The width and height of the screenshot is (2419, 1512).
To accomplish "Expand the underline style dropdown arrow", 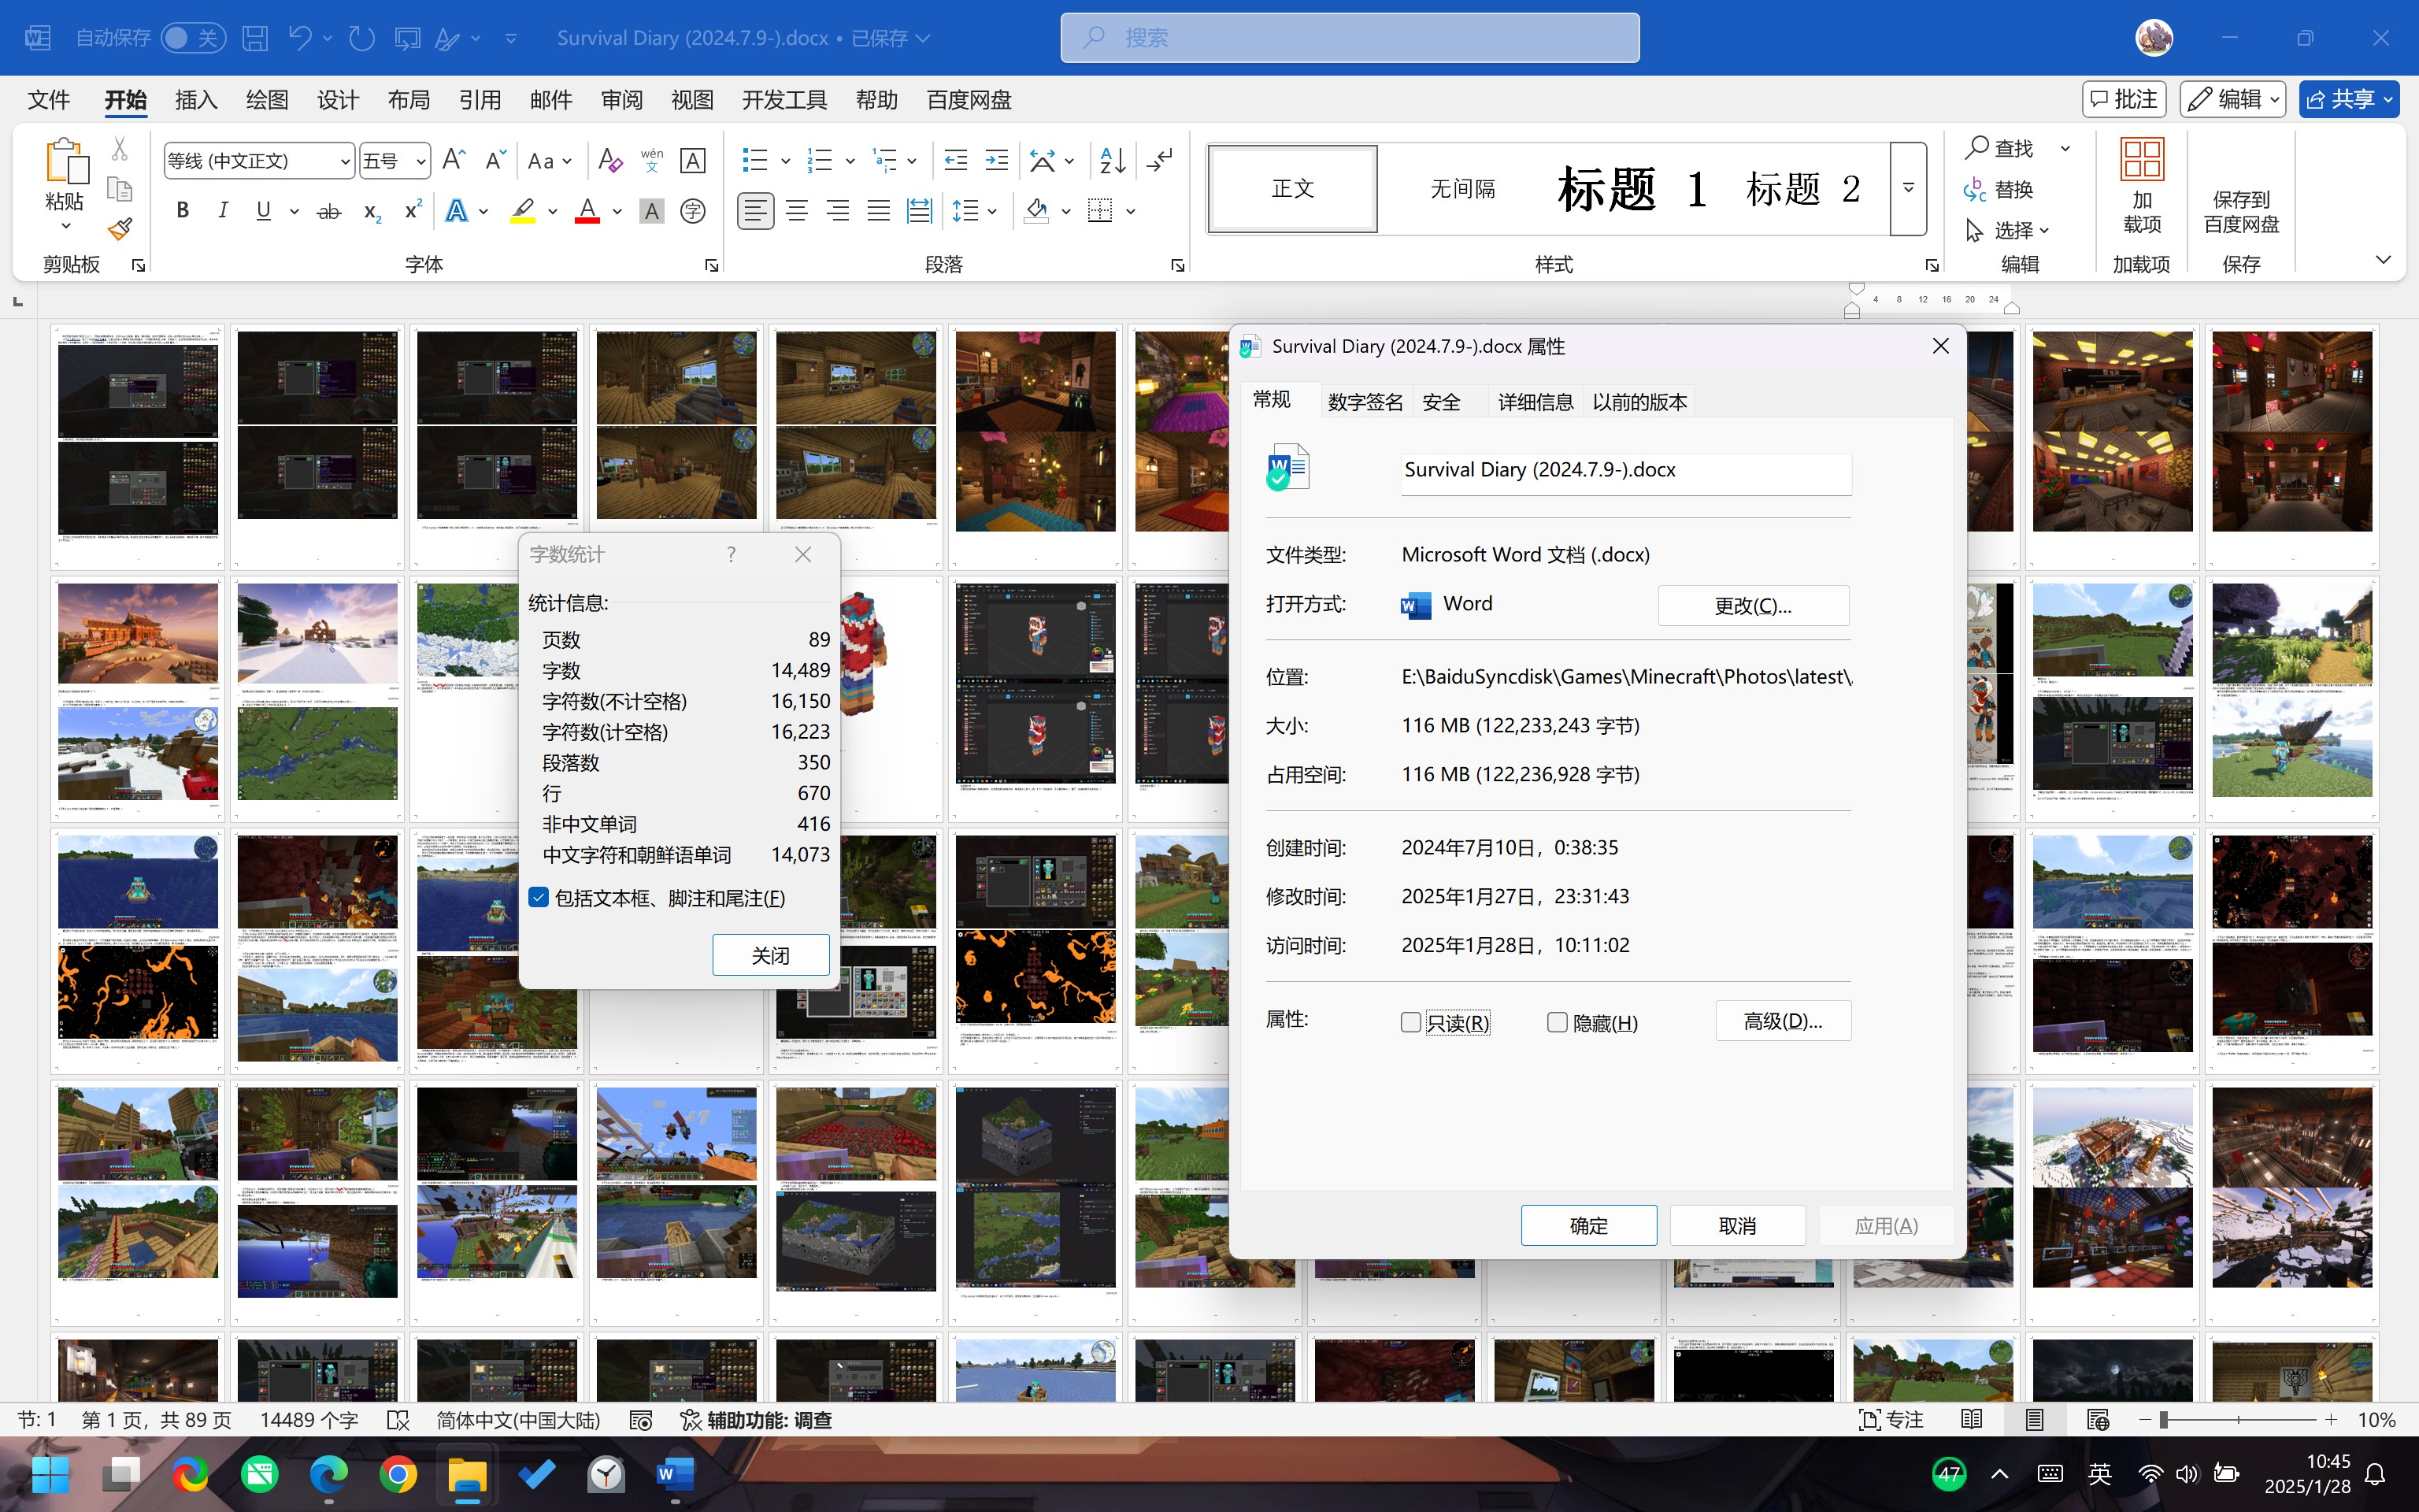I will tap(294, 211).
